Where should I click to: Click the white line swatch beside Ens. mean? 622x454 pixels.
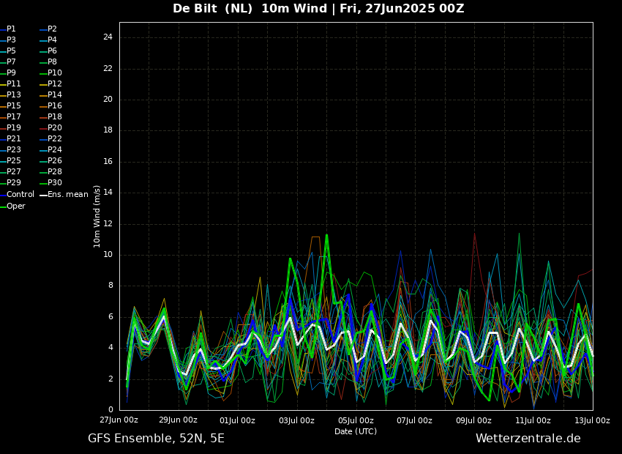(x=43, y=195)
